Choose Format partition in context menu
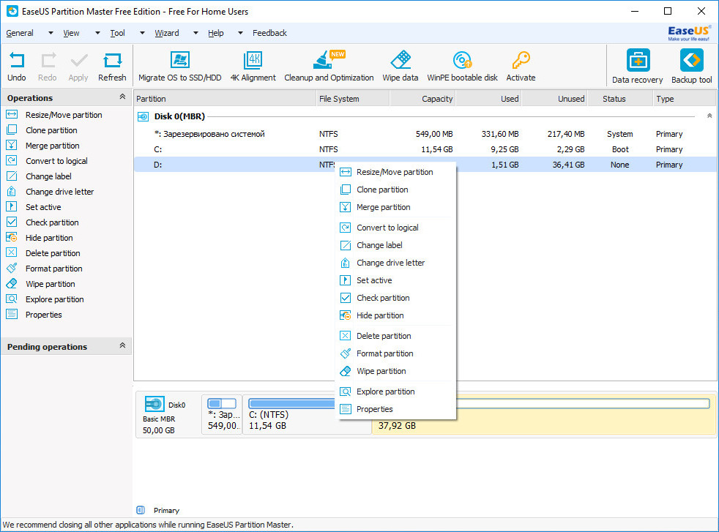This screenshot has height=532, width=719. [x=395, y=353]
